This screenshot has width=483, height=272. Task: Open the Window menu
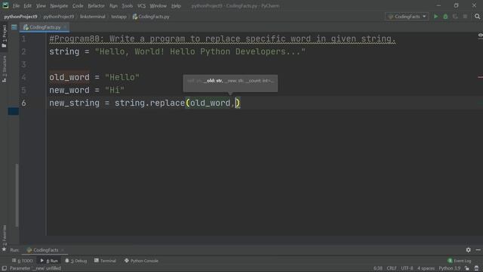158,6
